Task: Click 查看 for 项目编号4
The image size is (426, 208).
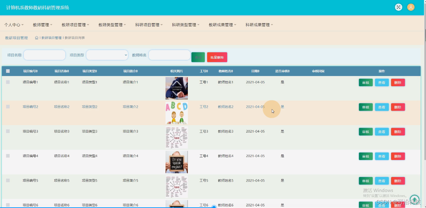Action: [382, 156]
